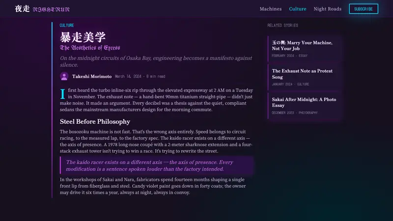Viewport: 393px width, 221px height.
Task: Click the purple pull quote block
Action: pyautogui.click(x=157, y=166)
